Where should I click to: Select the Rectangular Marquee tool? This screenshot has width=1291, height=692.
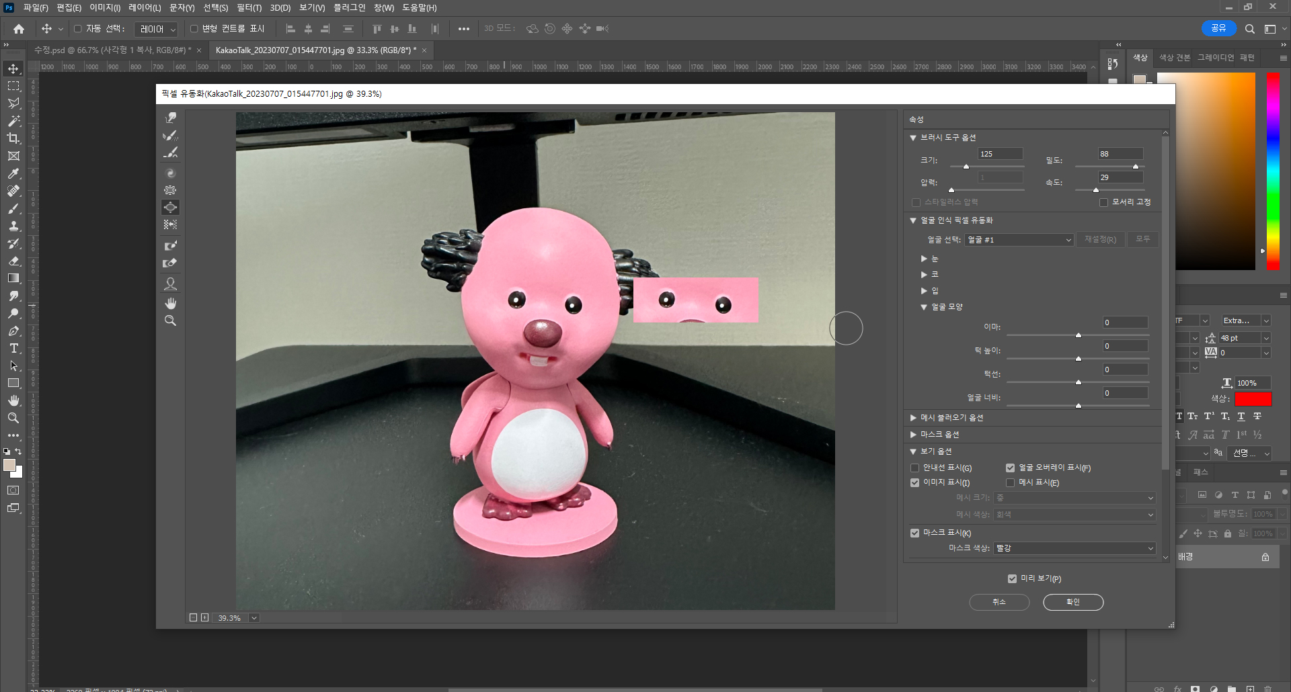tap(13, 86)
